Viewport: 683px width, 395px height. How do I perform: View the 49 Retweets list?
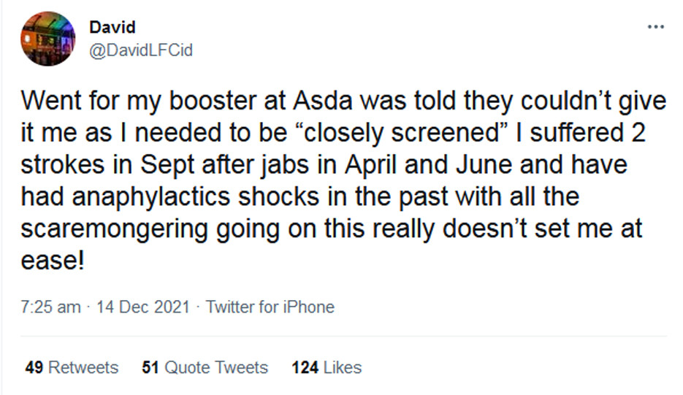click(x=72, y=367)
